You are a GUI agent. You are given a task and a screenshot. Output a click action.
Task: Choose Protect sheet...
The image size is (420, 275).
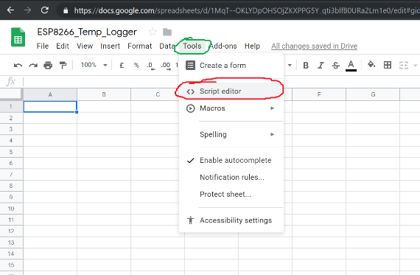click(x=231, y=194)
